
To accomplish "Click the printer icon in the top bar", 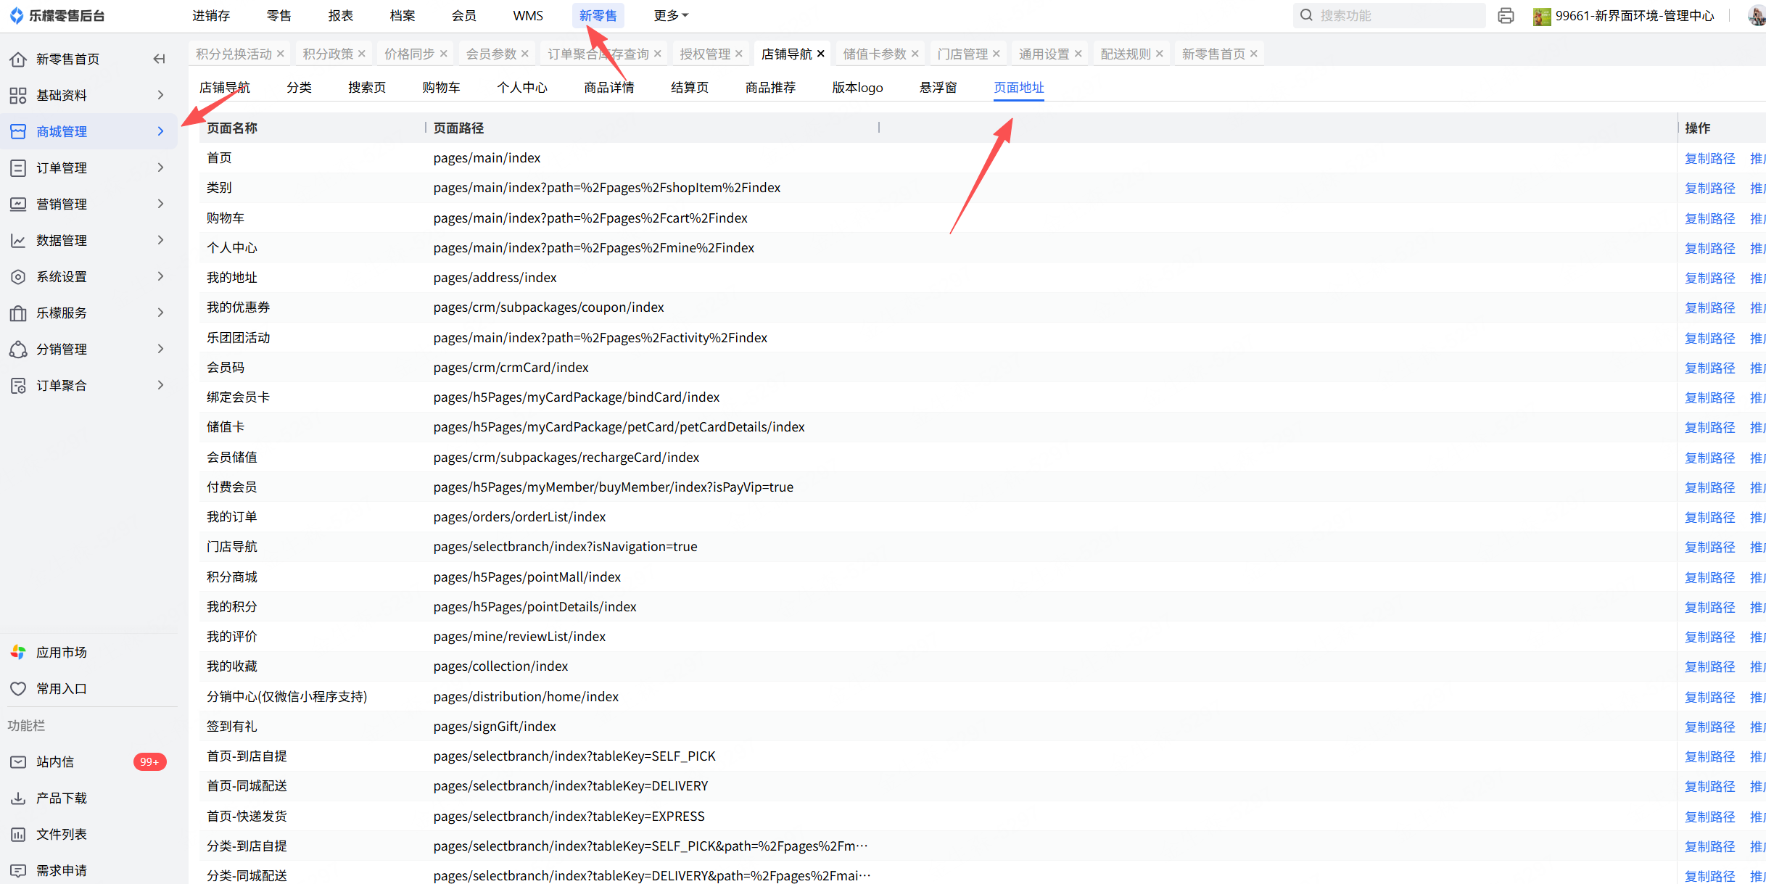I will 1506,15.
